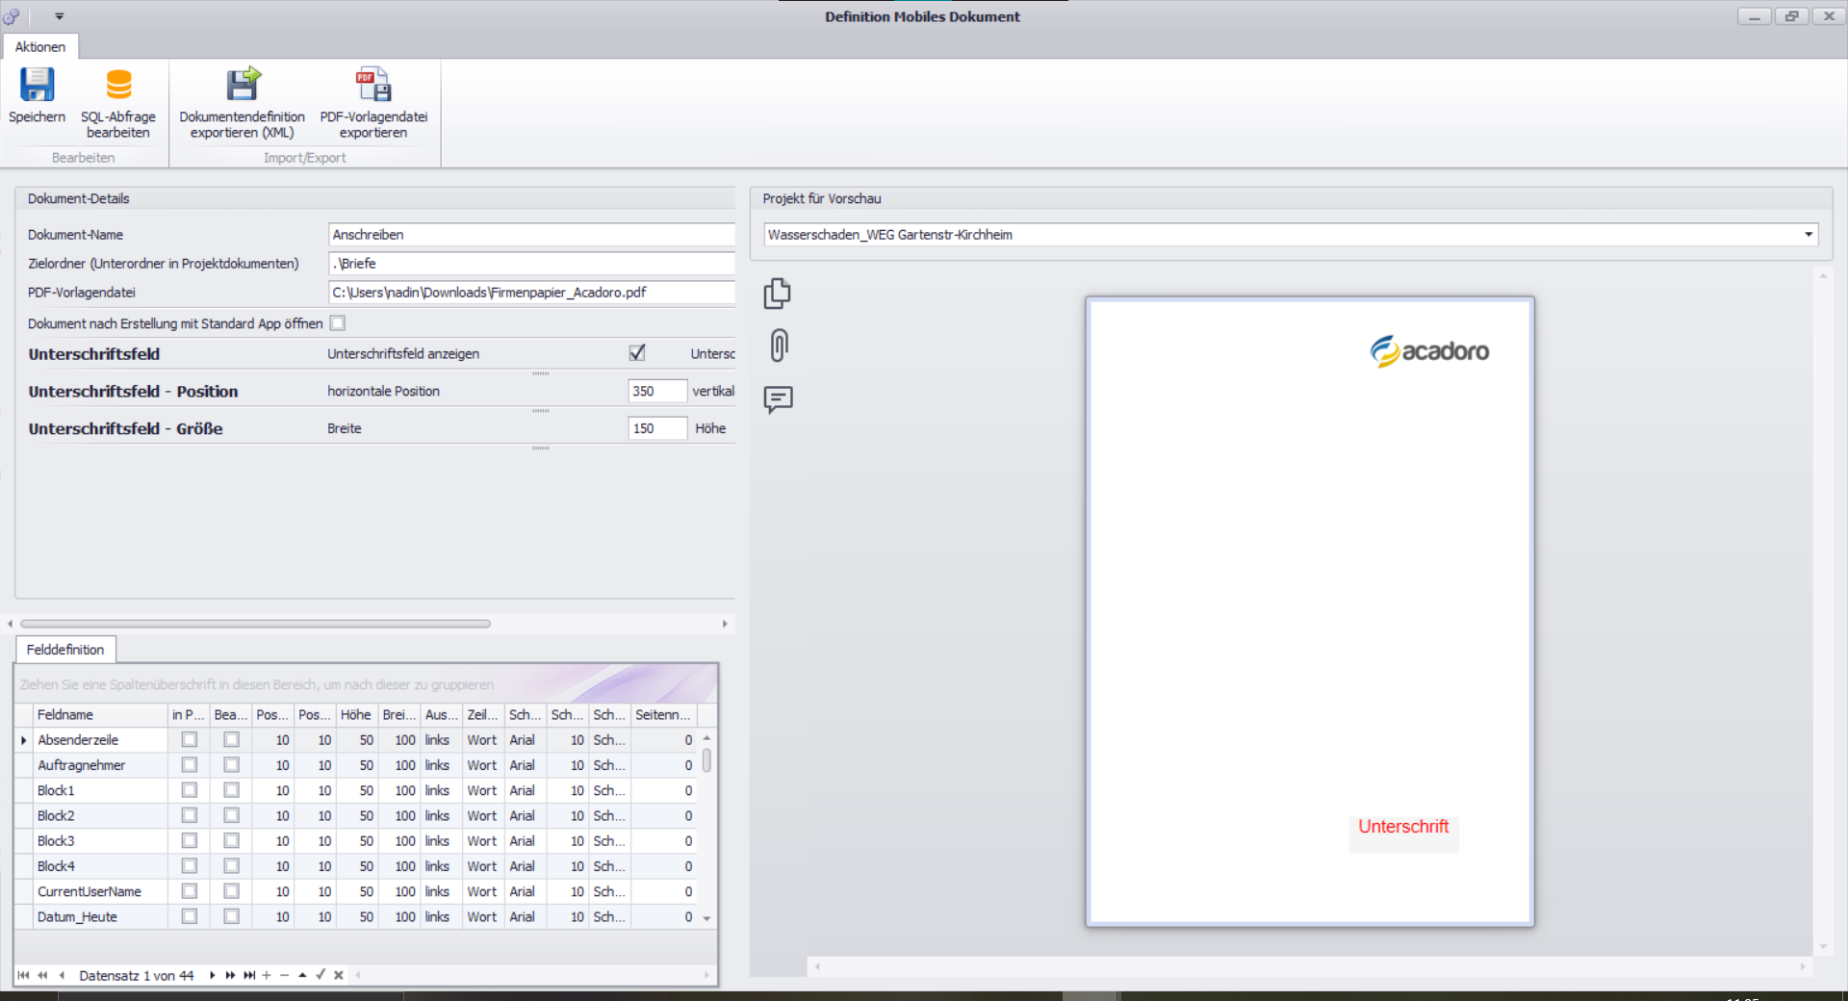
Task: Click the Dokument-Name input field
Action: (530, 235)
